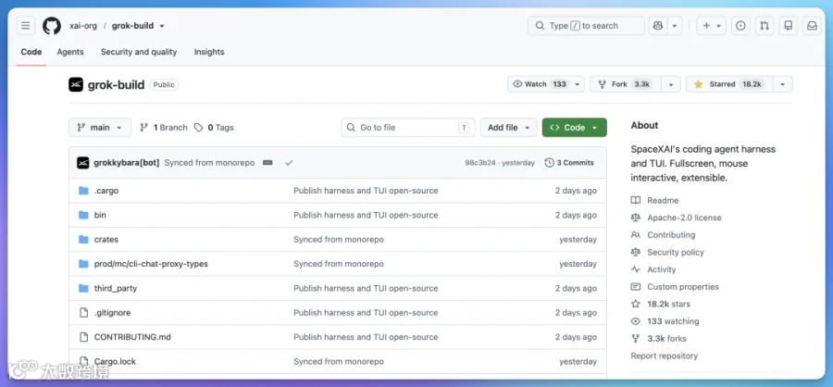The width and height of the screenshot is (833, 387).
Task: Open the Copilot dropdown arrow in header
Action: point(675,26)
